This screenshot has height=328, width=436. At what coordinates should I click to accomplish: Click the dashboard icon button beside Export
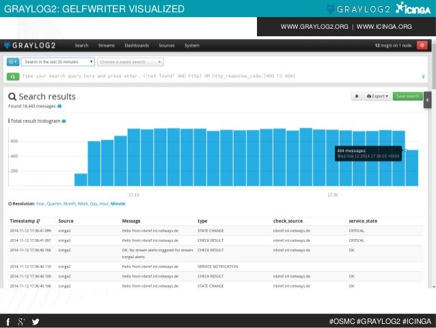click(357, 96)
